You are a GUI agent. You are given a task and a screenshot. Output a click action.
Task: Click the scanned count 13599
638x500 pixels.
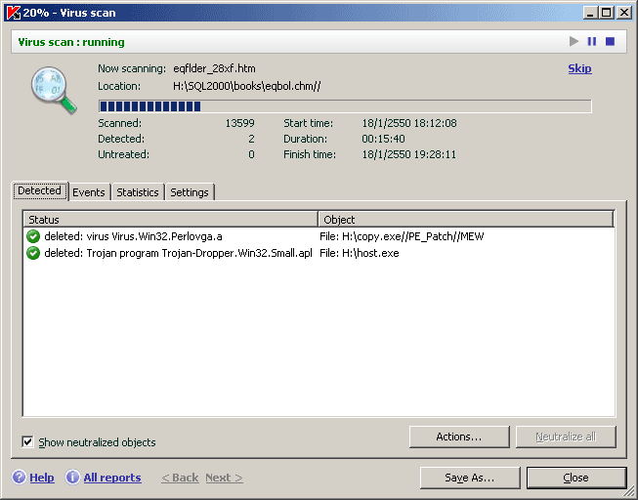(240, 123)
